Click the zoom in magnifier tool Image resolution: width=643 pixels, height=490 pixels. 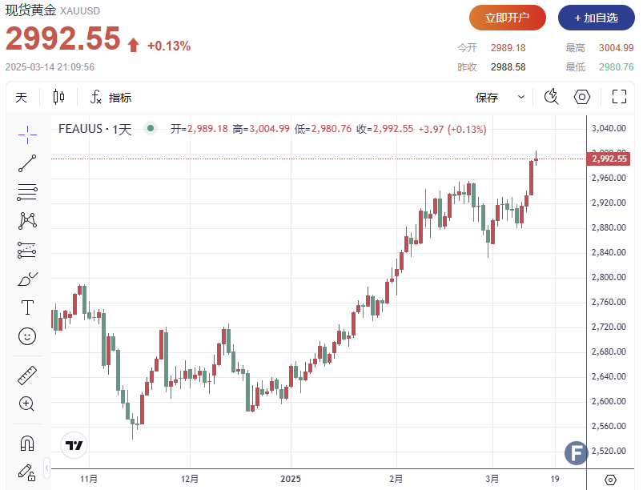(27, 404)
